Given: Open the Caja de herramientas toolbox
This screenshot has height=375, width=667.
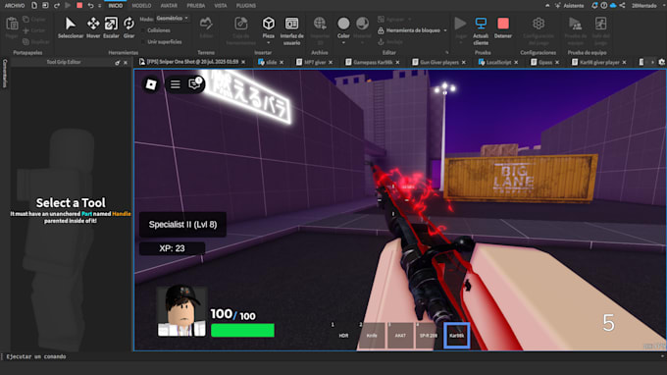Looking at the screenshot, I should pyautogui.click(x=240, y=30).
